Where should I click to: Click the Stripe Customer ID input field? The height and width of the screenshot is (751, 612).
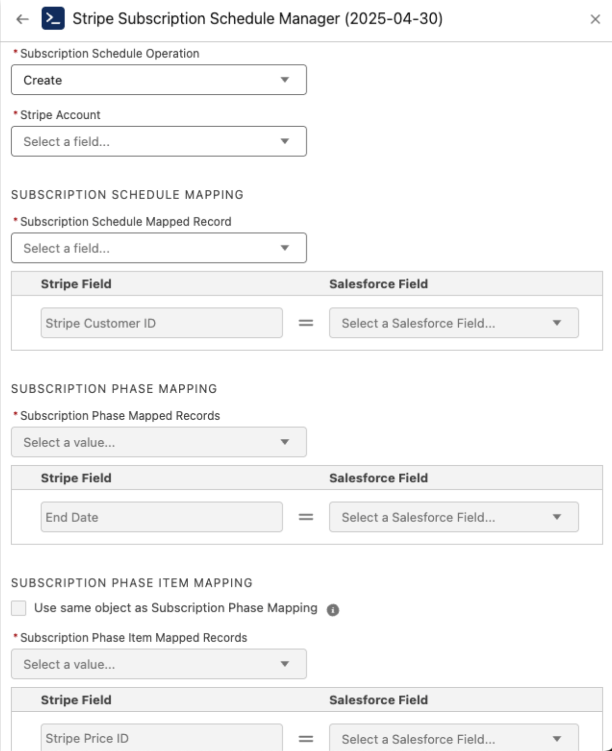click(161, 323)
